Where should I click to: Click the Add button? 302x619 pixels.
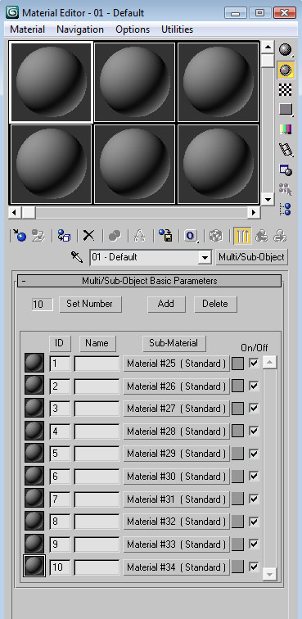[x=166, y=304]
